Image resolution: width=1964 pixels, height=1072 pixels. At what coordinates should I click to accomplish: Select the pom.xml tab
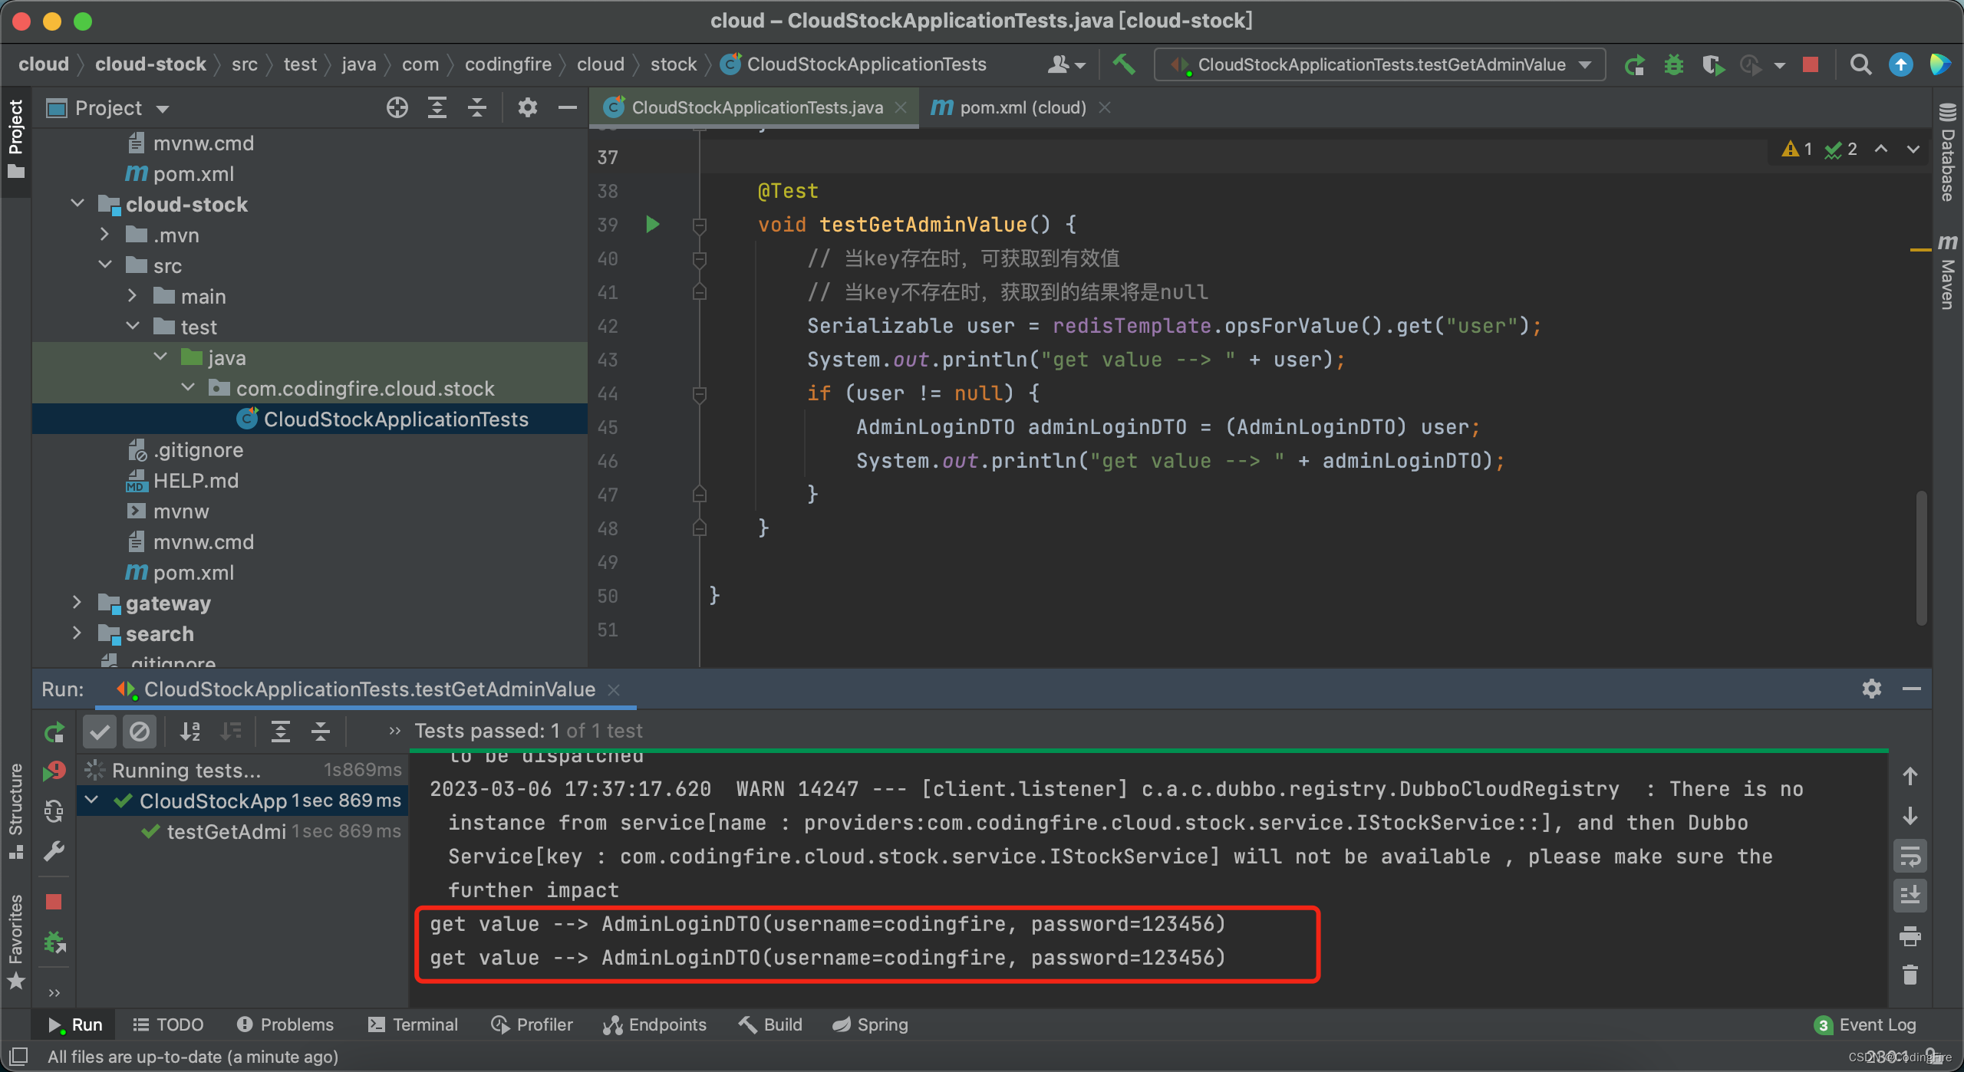pyautogui.click(x=1016, y=107)
